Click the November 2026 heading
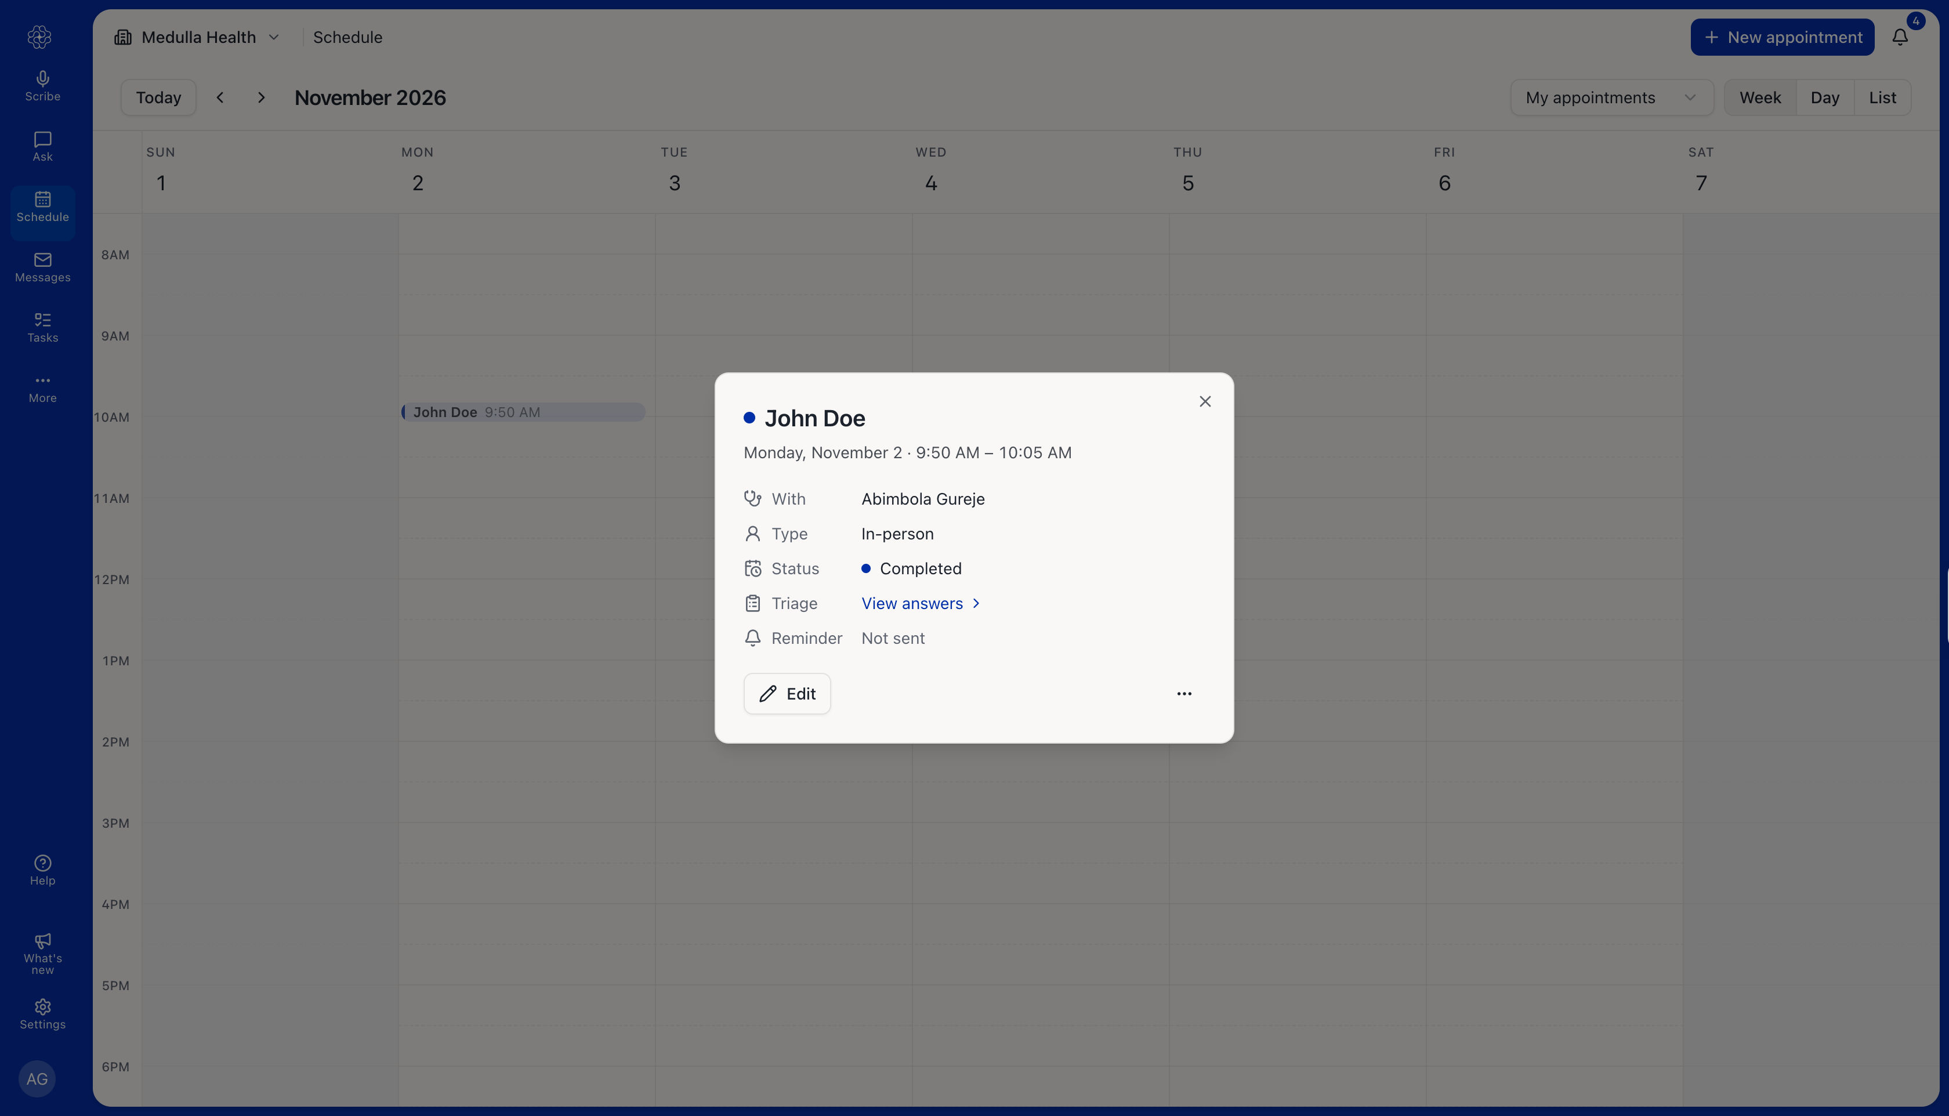The height and width of the screenshot is (1116, 1949). (370, 97)
